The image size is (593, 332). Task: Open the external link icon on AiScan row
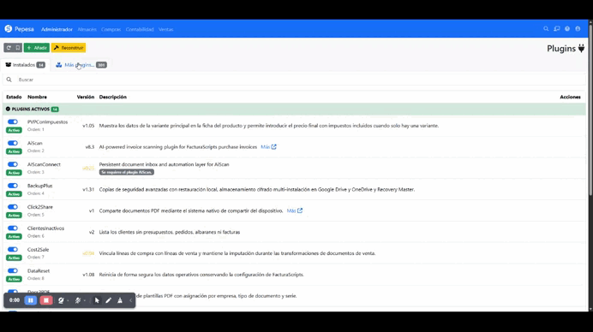click(274, 147)
